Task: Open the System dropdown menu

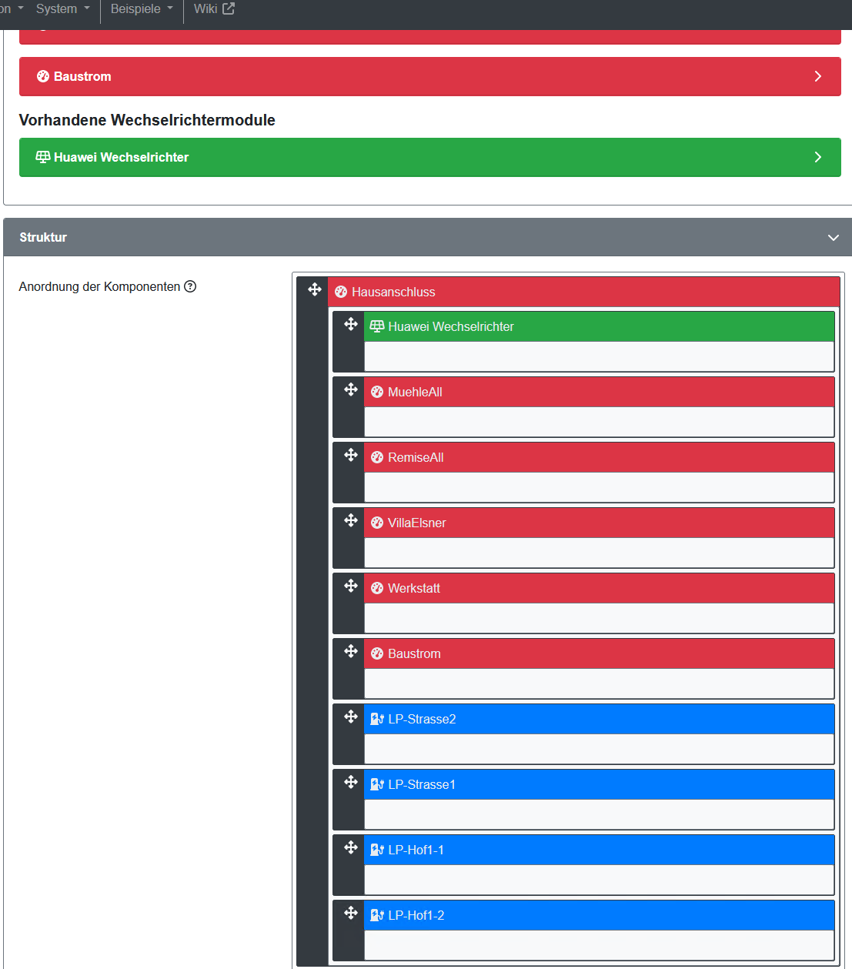Action: [x=63, y=8]
